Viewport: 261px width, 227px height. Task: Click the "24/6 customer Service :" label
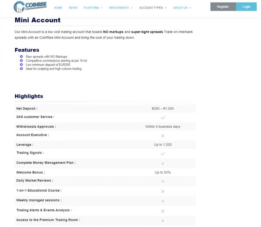tap(35, 117)
